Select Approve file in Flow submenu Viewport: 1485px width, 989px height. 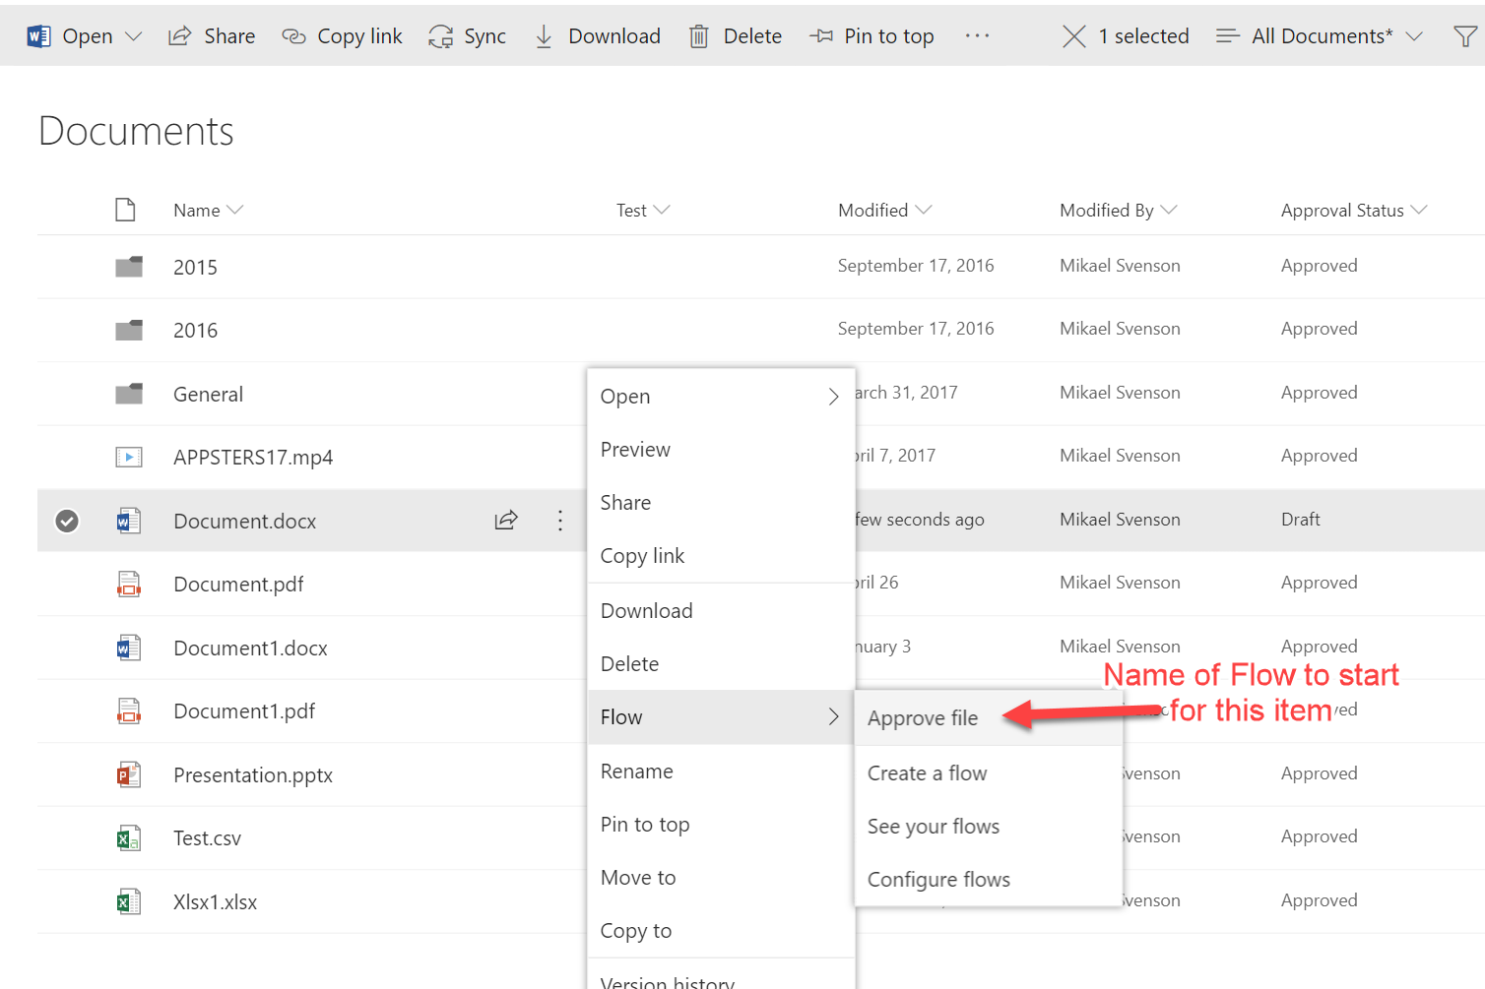pyautogui.click(x=923, y=718)
